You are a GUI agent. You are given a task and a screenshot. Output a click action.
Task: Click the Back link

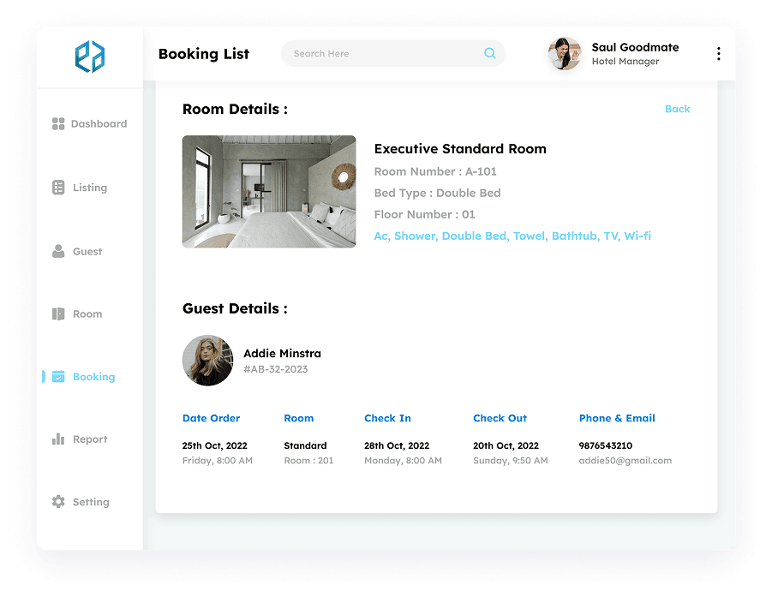(x=678, y=109)
